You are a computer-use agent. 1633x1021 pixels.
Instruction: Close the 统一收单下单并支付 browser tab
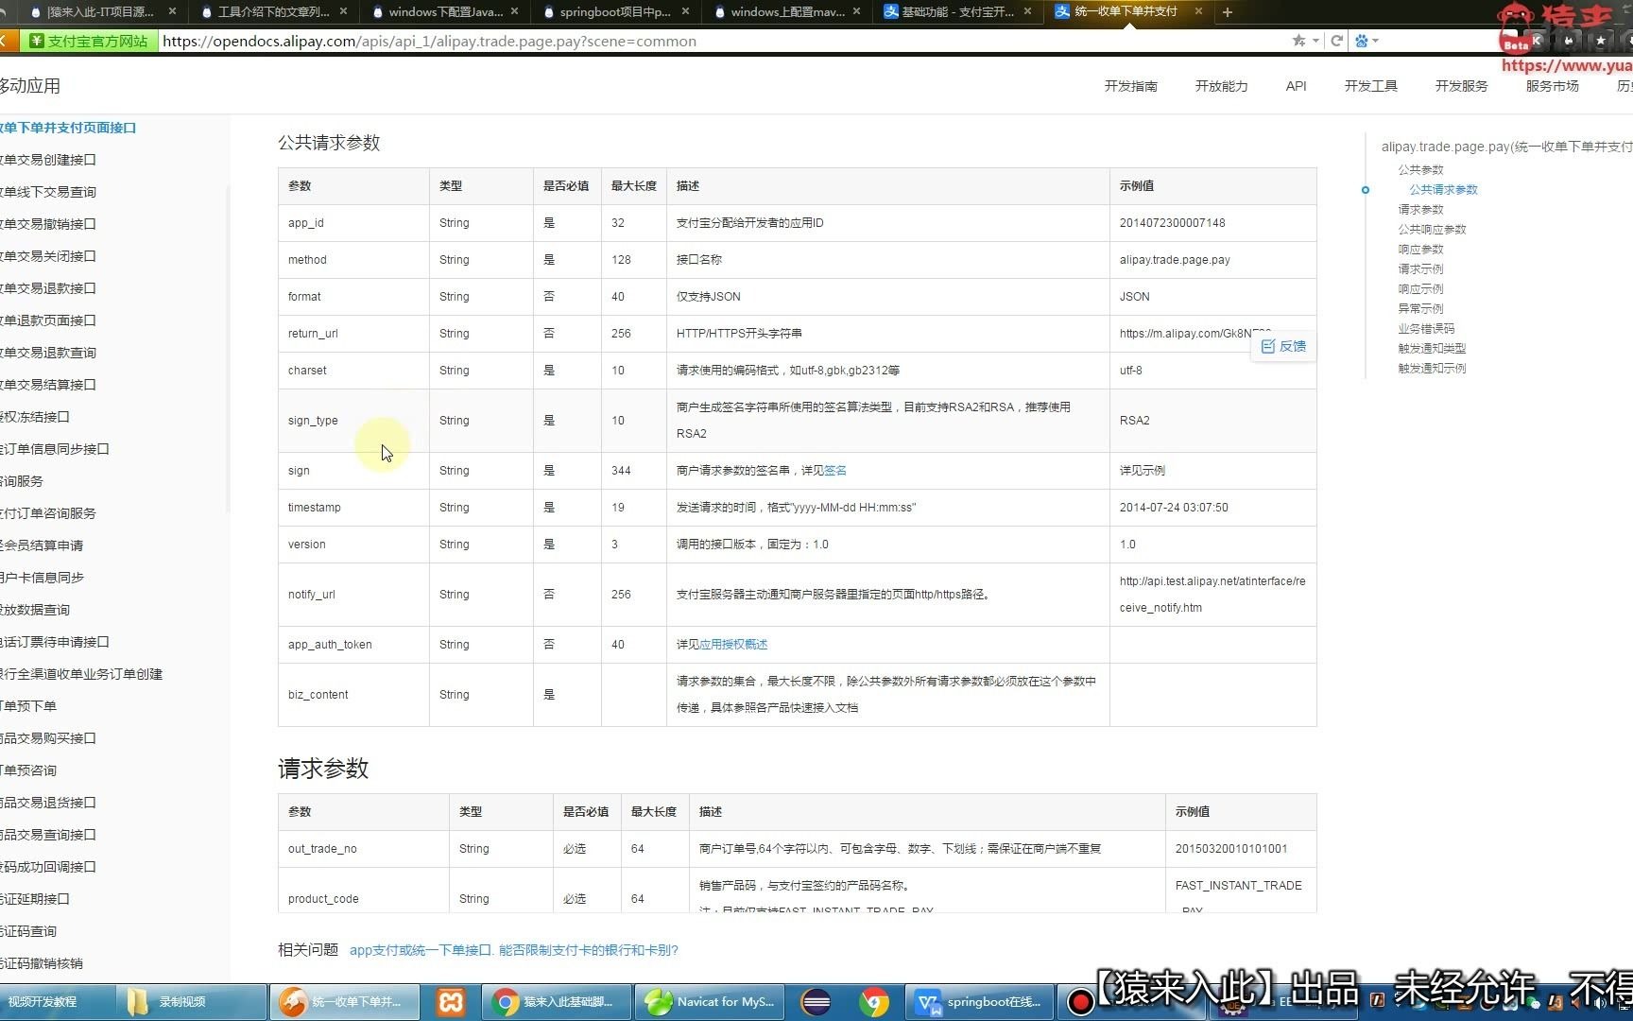coord(1198,11)
